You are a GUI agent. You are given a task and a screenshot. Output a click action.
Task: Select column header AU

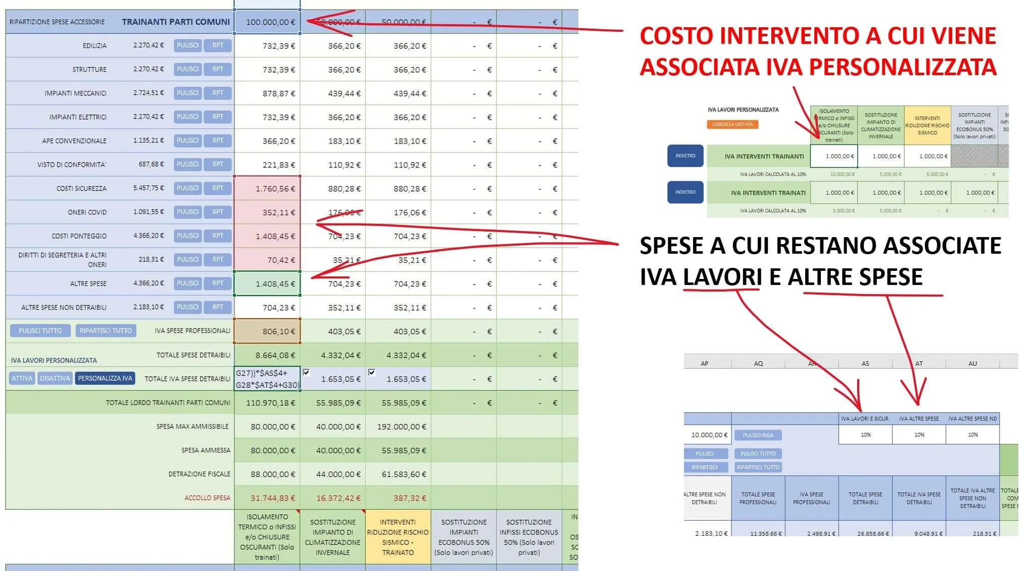click(x=972, y=363)
